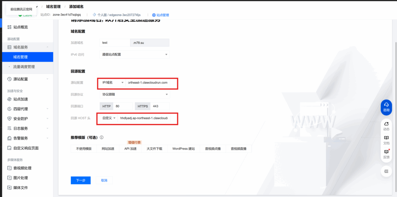Select the API 加速 template option
The height and width of the screenshot is (197, 397).
click(130, 149)
